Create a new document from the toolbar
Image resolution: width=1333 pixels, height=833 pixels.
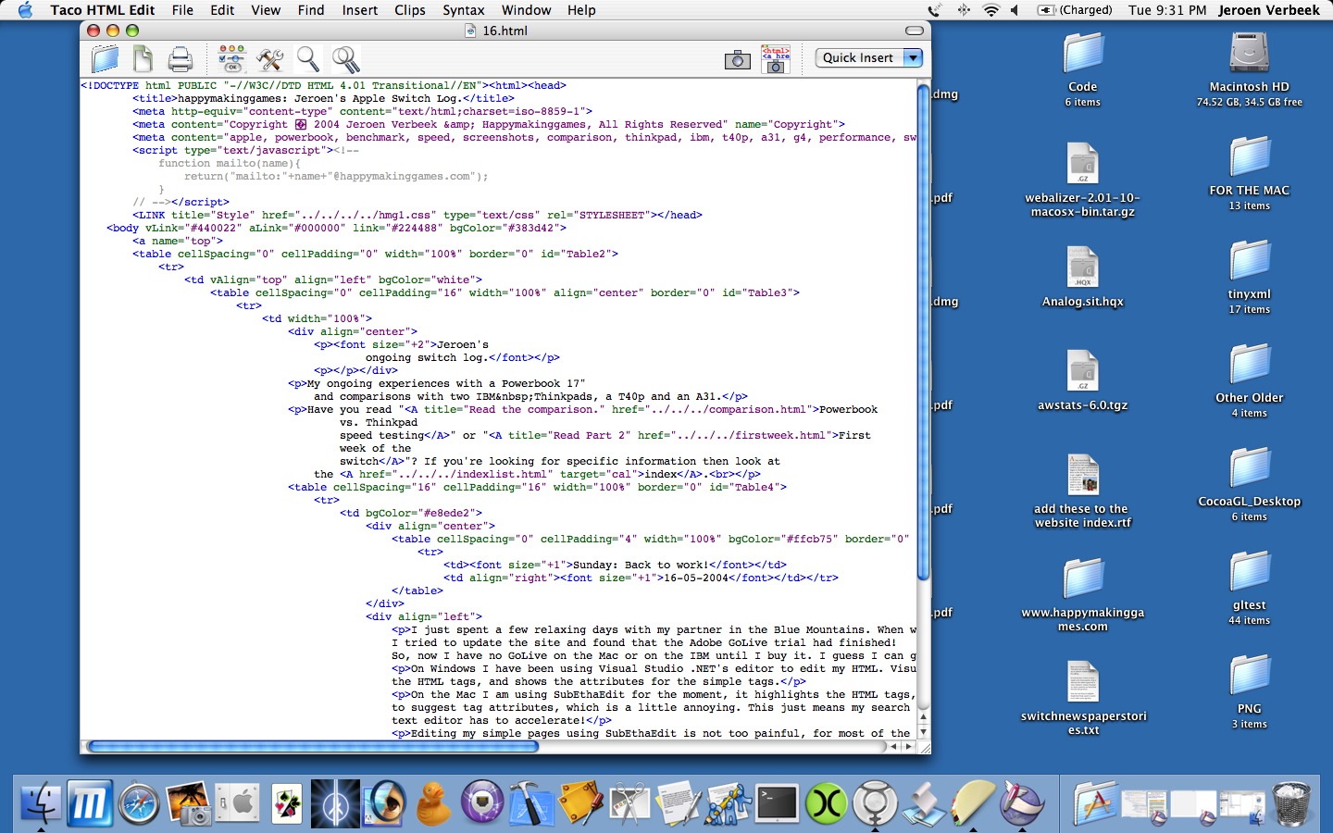[143, 58]
